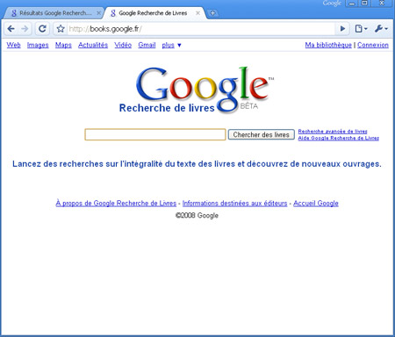This screenshot has height=337, width=395.
Task: Go back with the browser back arrow
Action: click(11, 29)
